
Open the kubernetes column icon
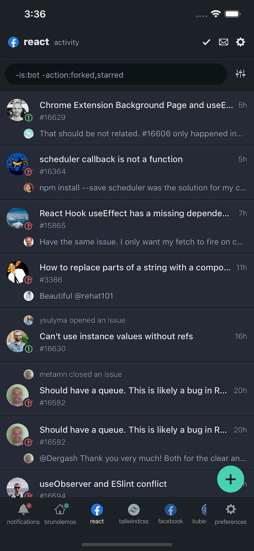pyautogui.click(x=204, y=509)
